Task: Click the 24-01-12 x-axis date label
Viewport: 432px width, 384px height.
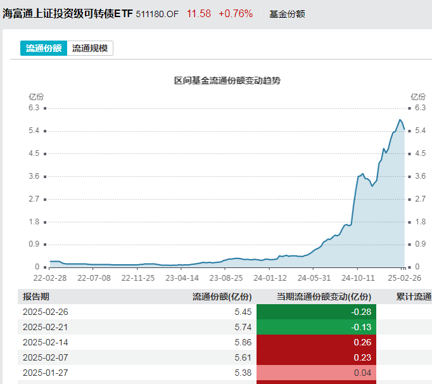Action: 270,278
